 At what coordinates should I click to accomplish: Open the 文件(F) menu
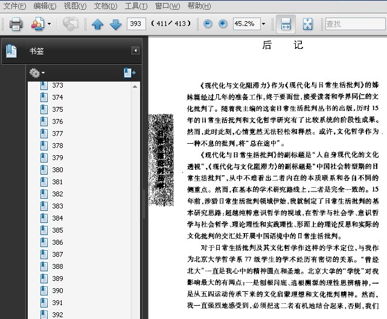point(14,6)
